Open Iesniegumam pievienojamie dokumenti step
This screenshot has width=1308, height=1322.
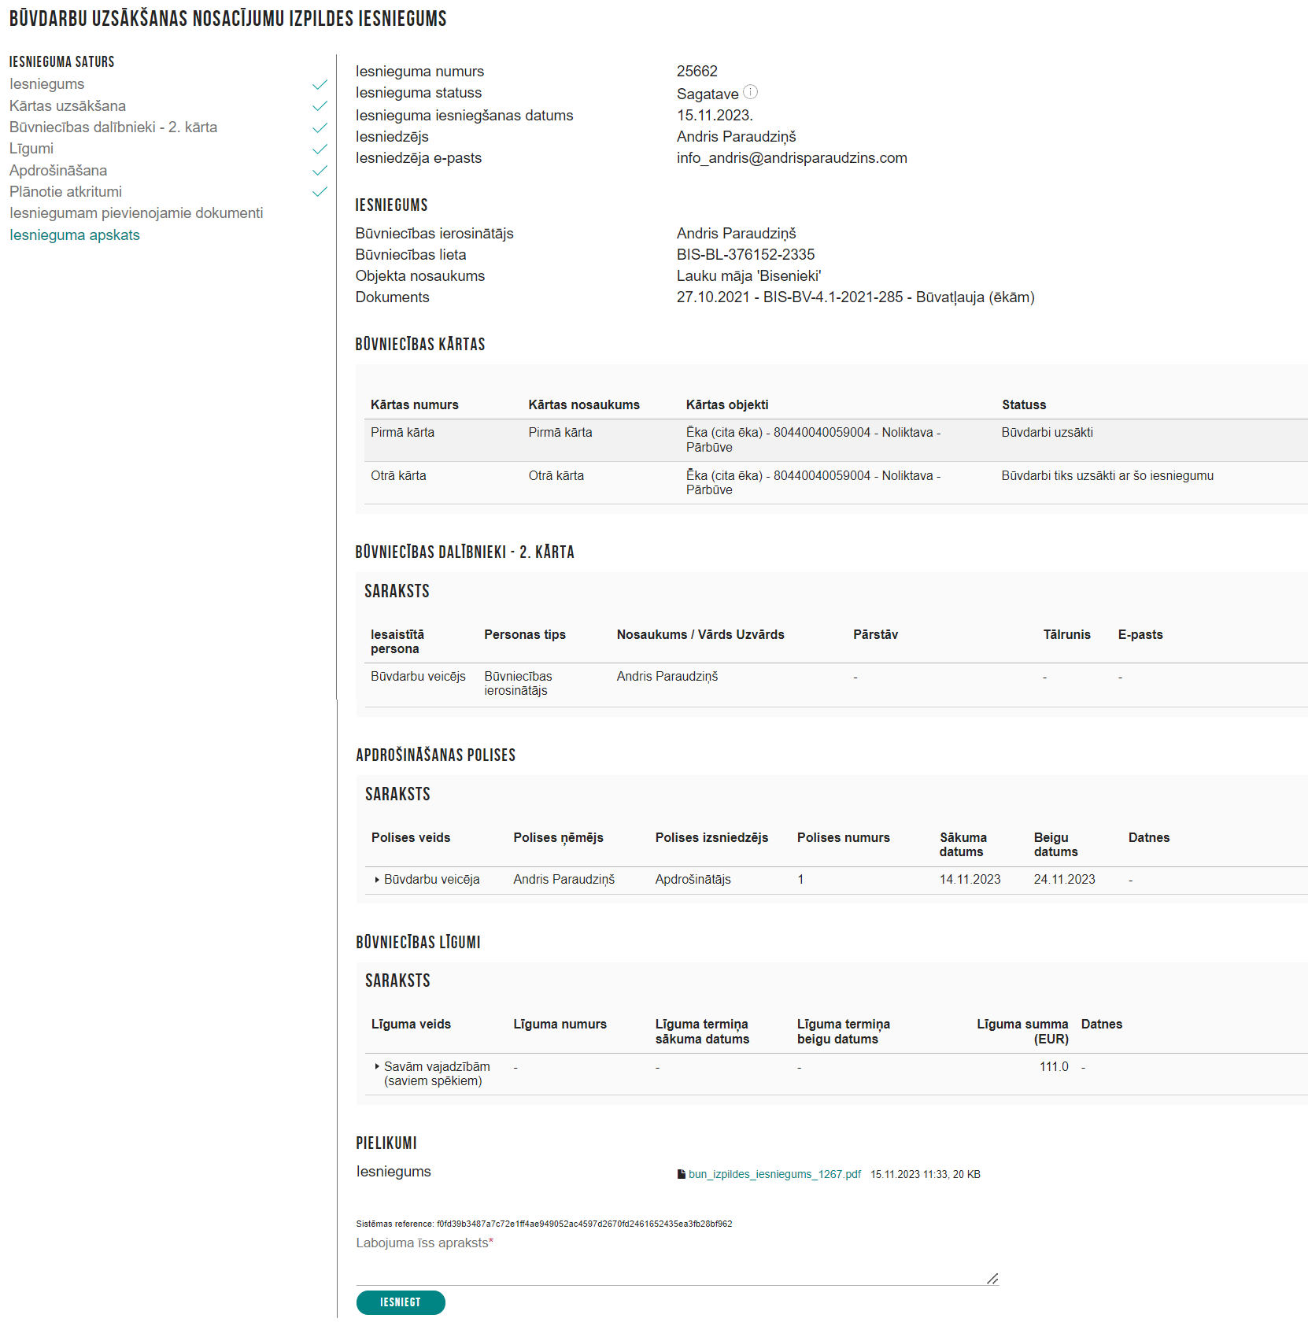[136, 213]
